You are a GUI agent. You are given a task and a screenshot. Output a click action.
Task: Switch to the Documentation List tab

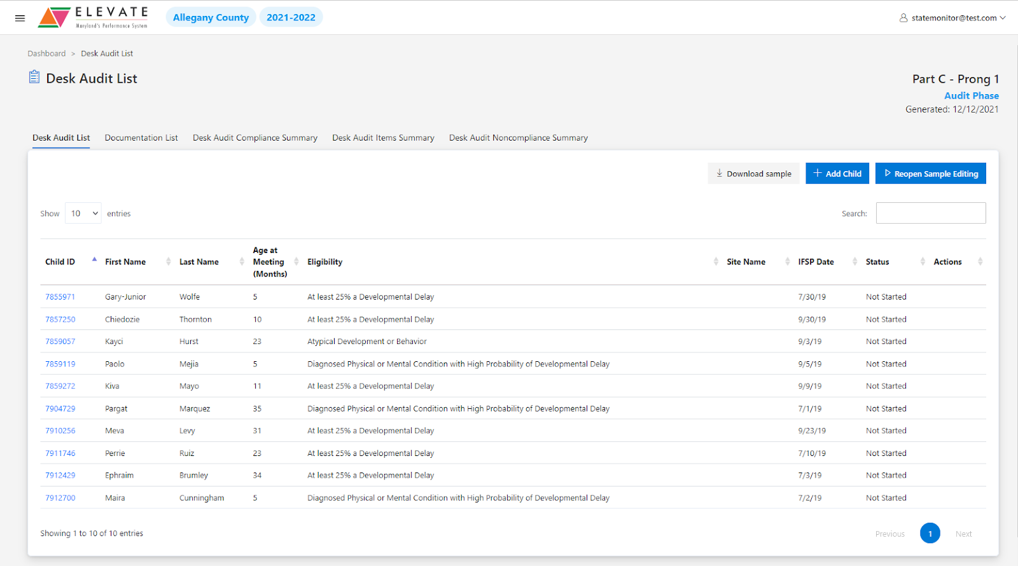(141, 138)
